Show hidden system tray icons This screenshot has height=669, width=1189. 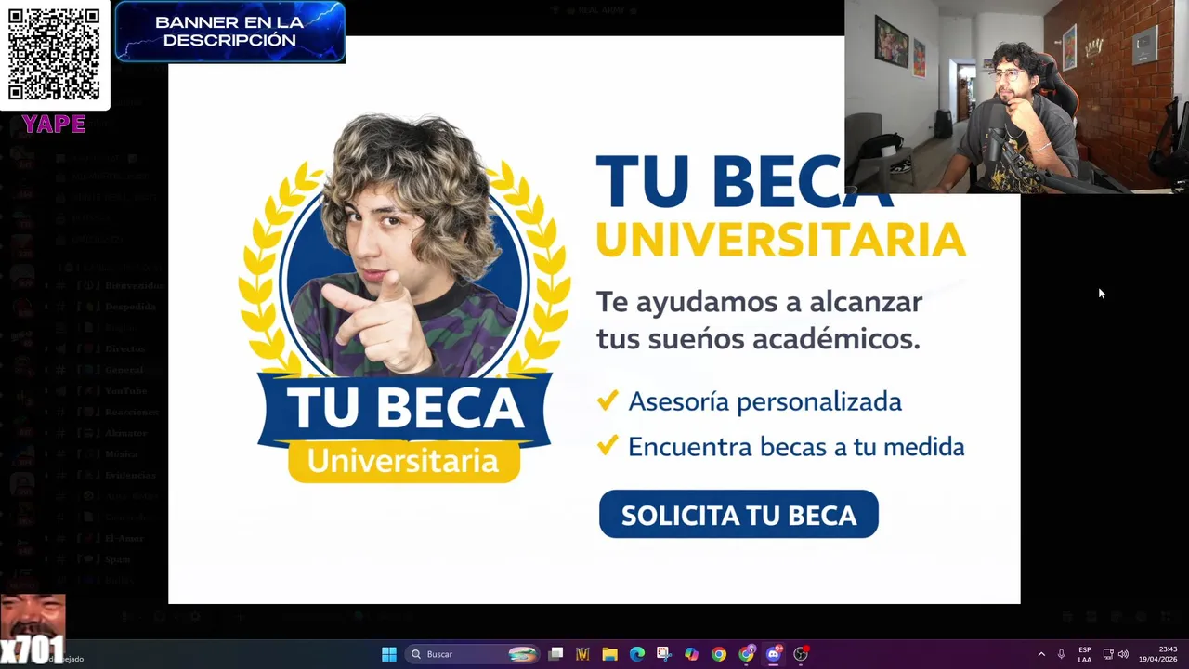[x=1041, y=654]
